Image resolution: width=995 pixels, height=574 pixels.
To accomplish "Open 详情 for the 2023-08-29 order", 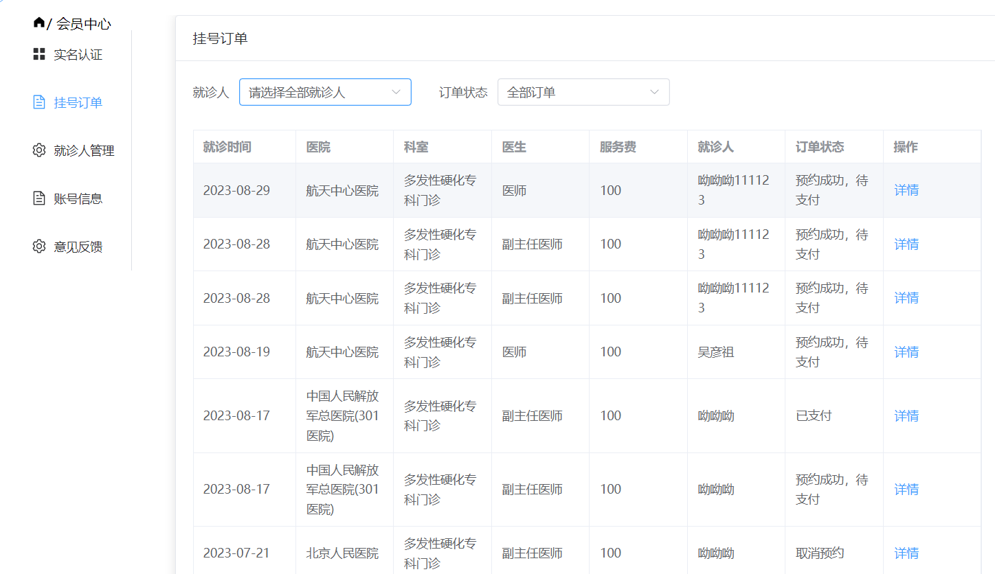I will [x=906, y=190].
